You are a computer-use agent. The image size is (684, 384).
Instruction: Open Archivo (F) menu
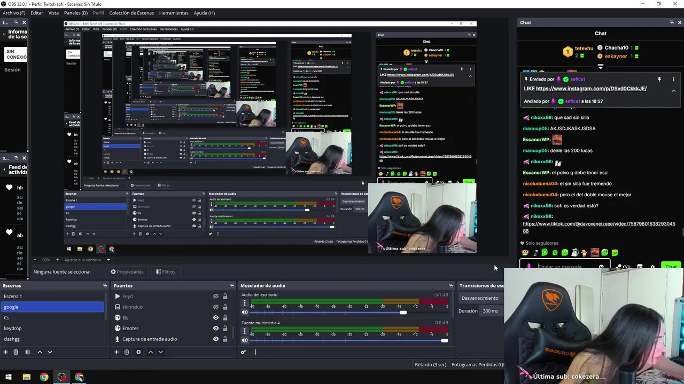pyautogui.click(x=14, y=13)
